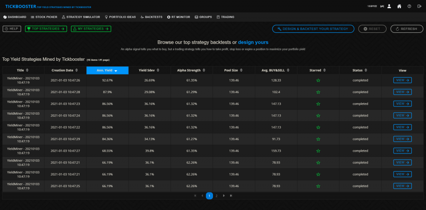Screen dimensions: 426x210
Task: View strategy with 84.36% yield
Action: click(x=402, y=139)
